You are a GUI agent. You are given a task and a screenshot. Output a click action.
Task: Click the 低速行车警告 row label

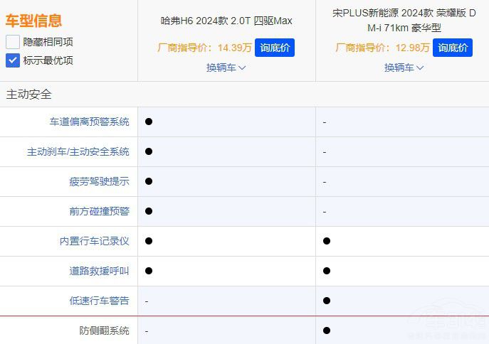tap(99, 301)
